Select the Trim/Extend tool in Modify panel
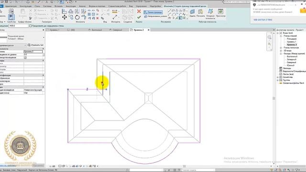 [84, 17]
